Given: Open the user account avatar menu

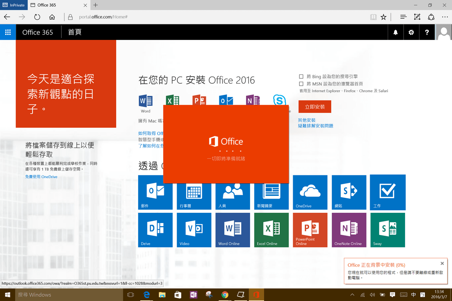Looking at the screenshot, I should click(x=444, y=32).
